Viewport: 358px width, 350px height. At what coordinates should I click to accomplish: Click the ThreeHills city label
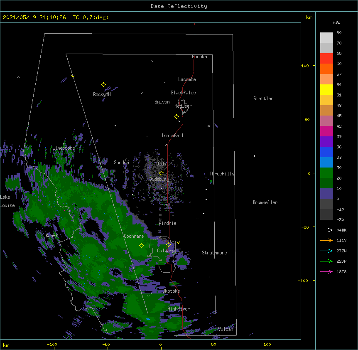coord(222,174)
